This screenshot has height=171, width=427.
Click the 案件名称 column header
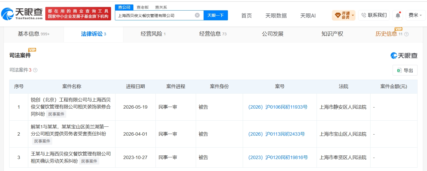click(72, 87)
